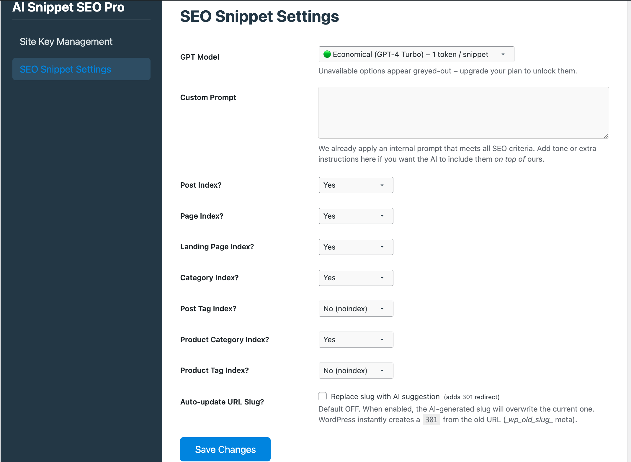Screen dimensions: 631x462
Task: Click the green Economical status dot
Action: [x=327, y=54]
